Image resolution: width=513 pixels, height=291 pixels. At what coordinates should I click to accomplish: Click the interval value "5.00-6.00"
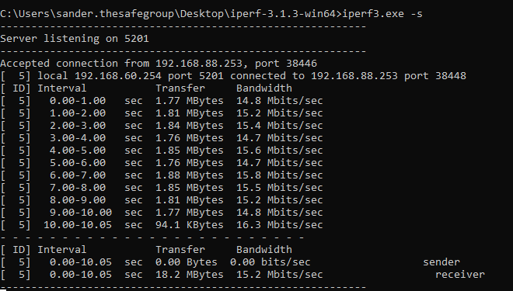(78, 163)
